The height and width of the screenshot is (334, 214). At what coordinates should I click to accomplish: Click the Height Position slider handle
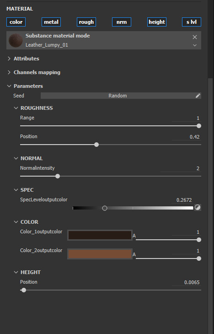24,290
